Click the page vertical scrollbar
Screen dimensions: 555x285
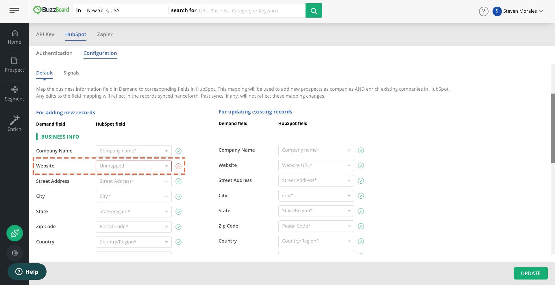tap(553, 128)
